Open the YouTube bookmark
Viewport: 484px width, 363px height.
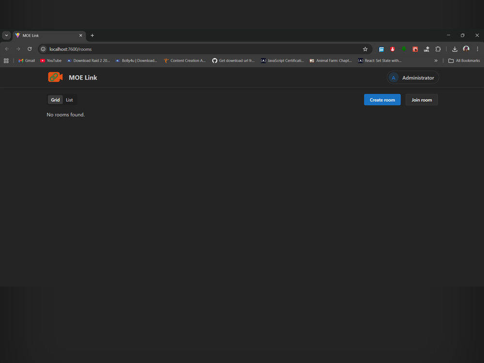pyautogui.click(x=51, y=61)
